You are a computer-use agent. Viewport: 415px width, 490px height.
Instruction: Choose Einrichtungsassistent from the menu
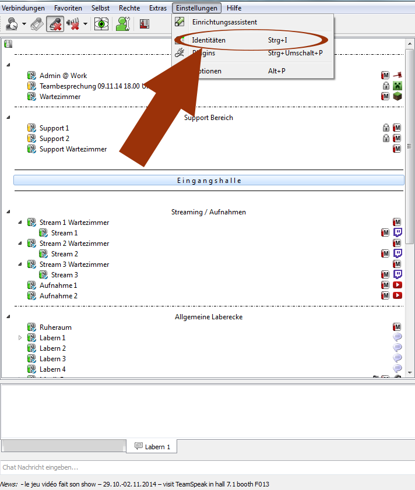(x=253, y=22)
